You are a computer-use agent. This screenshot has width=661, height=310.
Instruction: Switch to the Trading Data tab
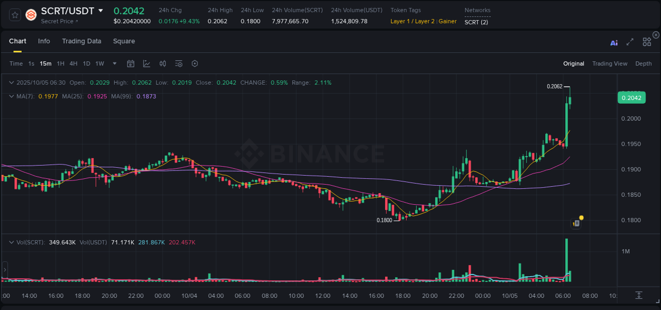[81, 41]
